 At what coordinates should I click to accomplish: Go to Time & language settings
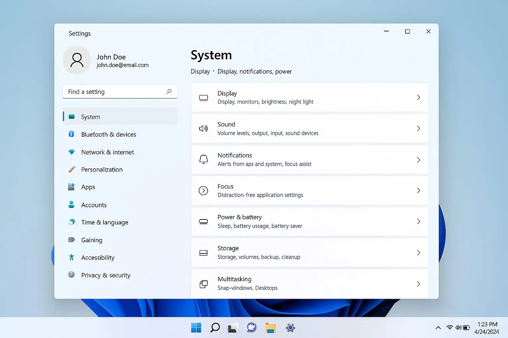[105, 222]
